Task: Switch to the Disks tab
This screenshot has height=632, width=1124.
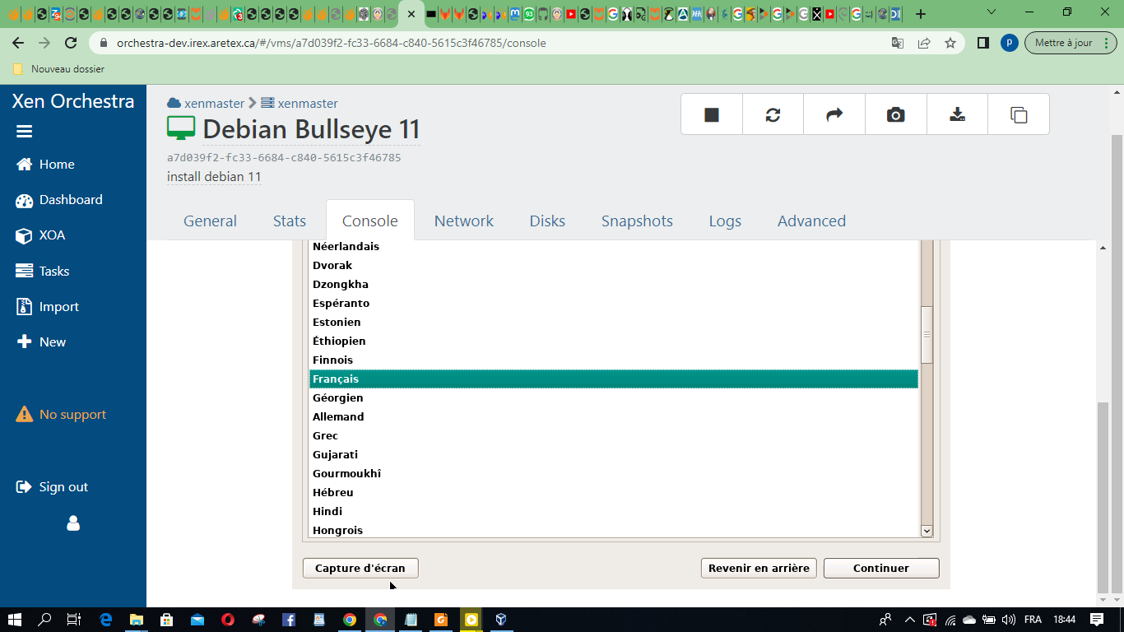Action: click(547, 221)
